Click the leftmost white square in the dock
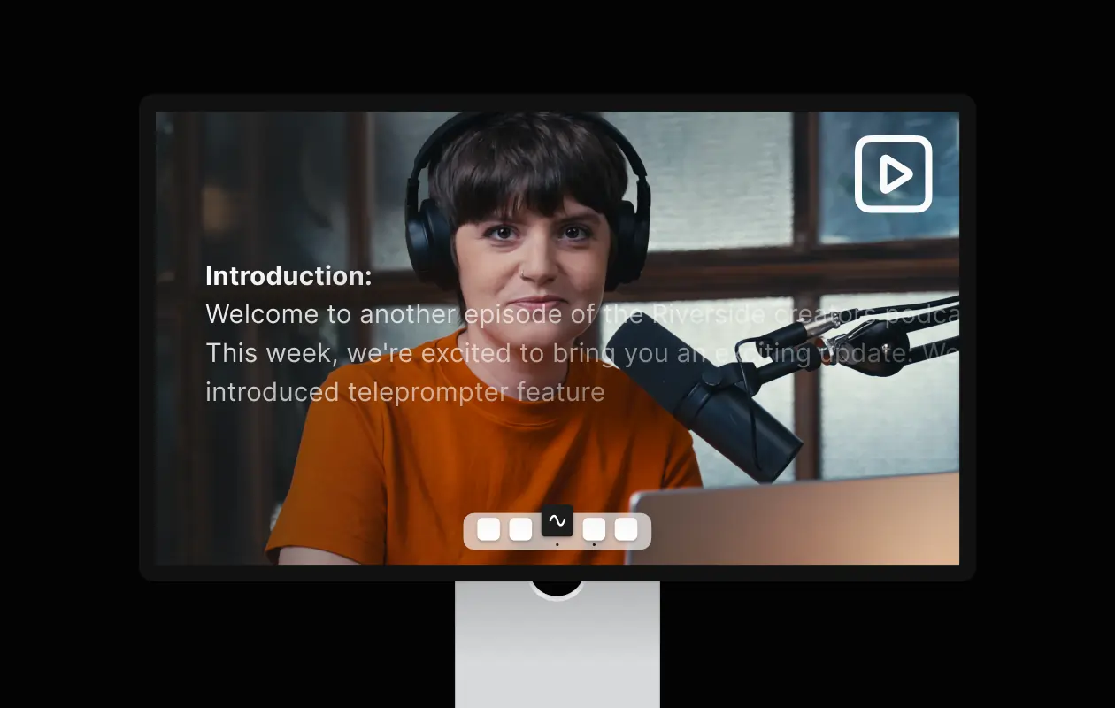The width and height of the screenshot is (1115, 708). point(488,529)
